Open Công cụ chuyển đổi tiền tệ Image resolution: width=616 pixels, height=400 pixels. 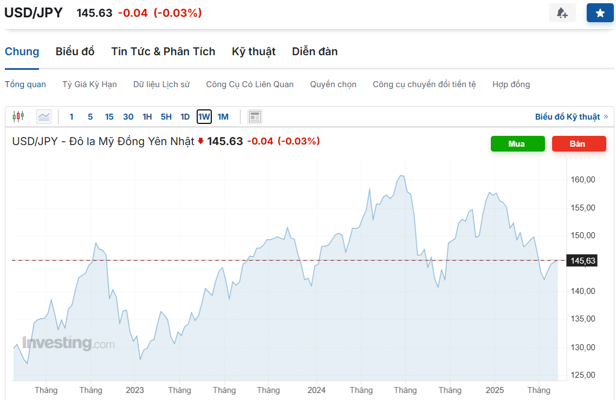(x=424, y=84)
